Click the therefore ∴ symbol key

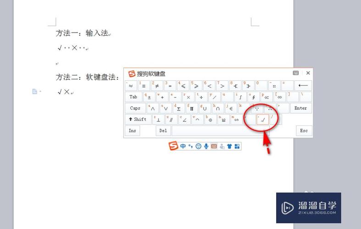270,108
